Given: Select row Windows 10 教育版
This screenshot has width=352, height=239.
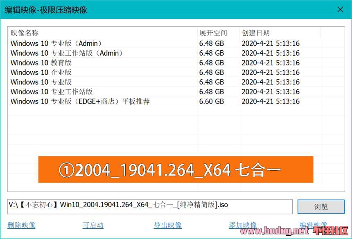Looking at the screenshot, I should [176, 63].
